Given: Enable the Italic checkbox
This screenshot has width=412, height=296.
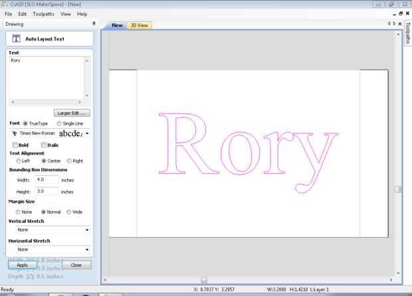Looking at the screenshot, I should pyautogui.click(x=44, y=145).
